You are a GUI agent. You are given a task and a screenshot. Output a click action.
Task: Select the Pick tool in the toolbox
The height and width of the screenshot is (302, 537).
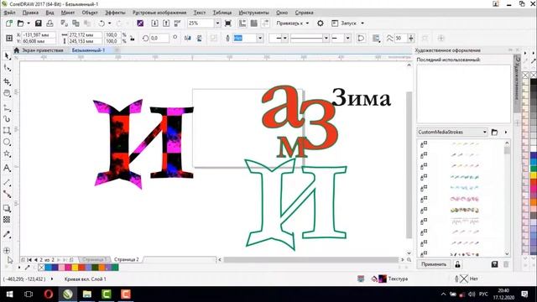click(x=8, y=56)
